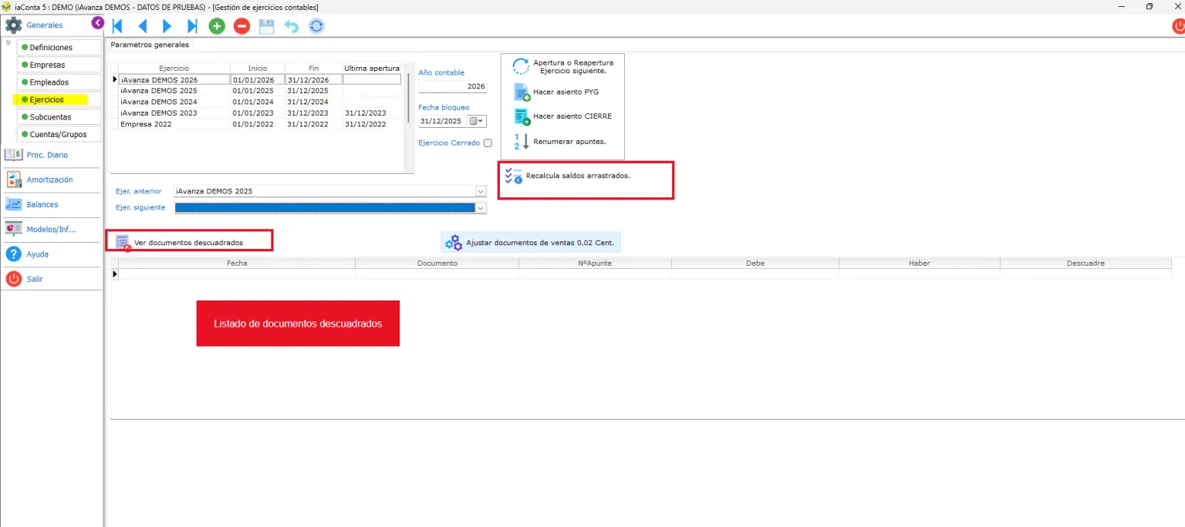Switch to Parametros generales tab
The height and width of the screenshot is (527, 1185).
tap(150, 45)
